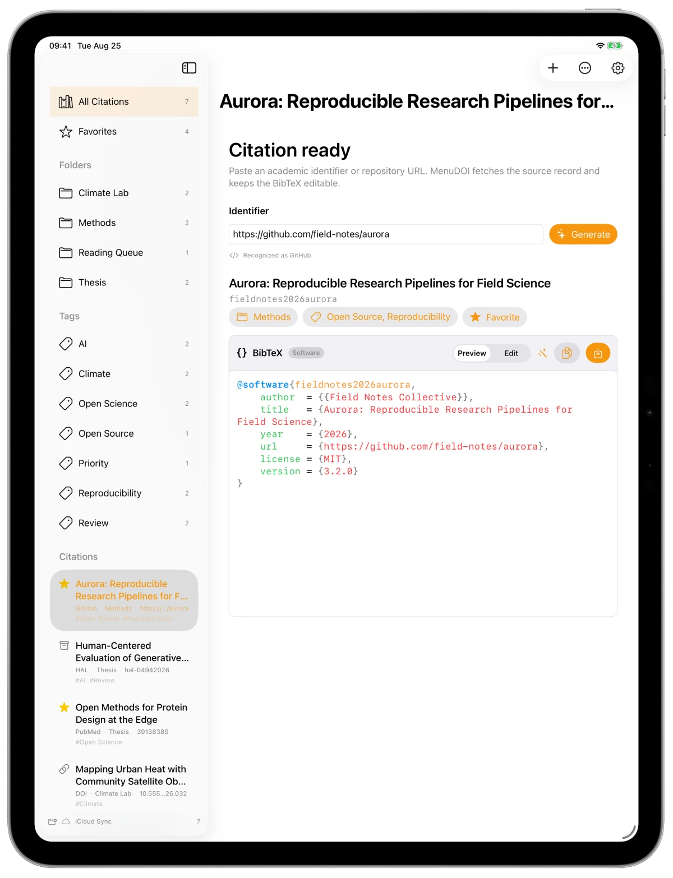
Task: Filter by AI tag
Action: point(124,344)
